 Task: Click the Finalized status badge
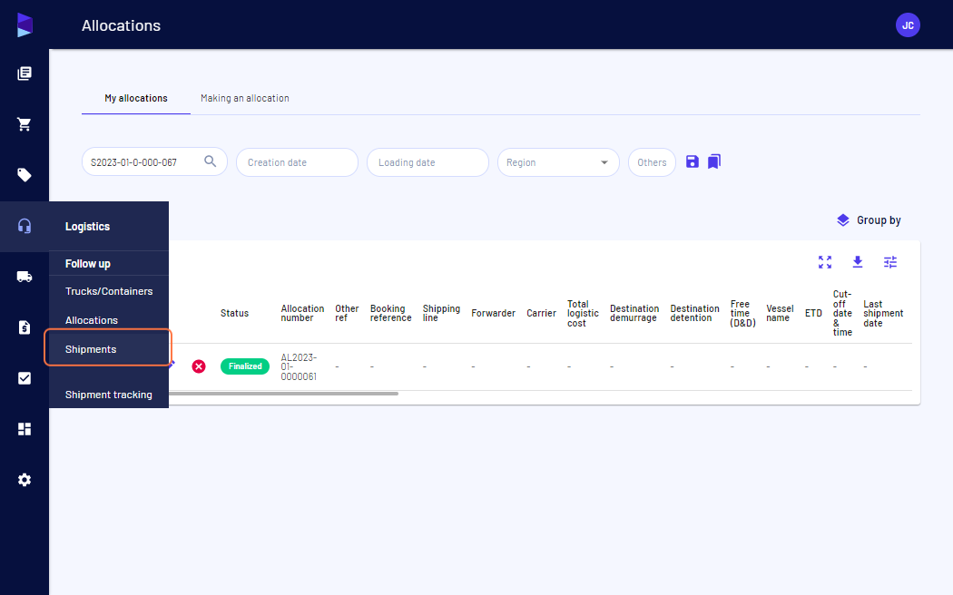click(245, 366)
